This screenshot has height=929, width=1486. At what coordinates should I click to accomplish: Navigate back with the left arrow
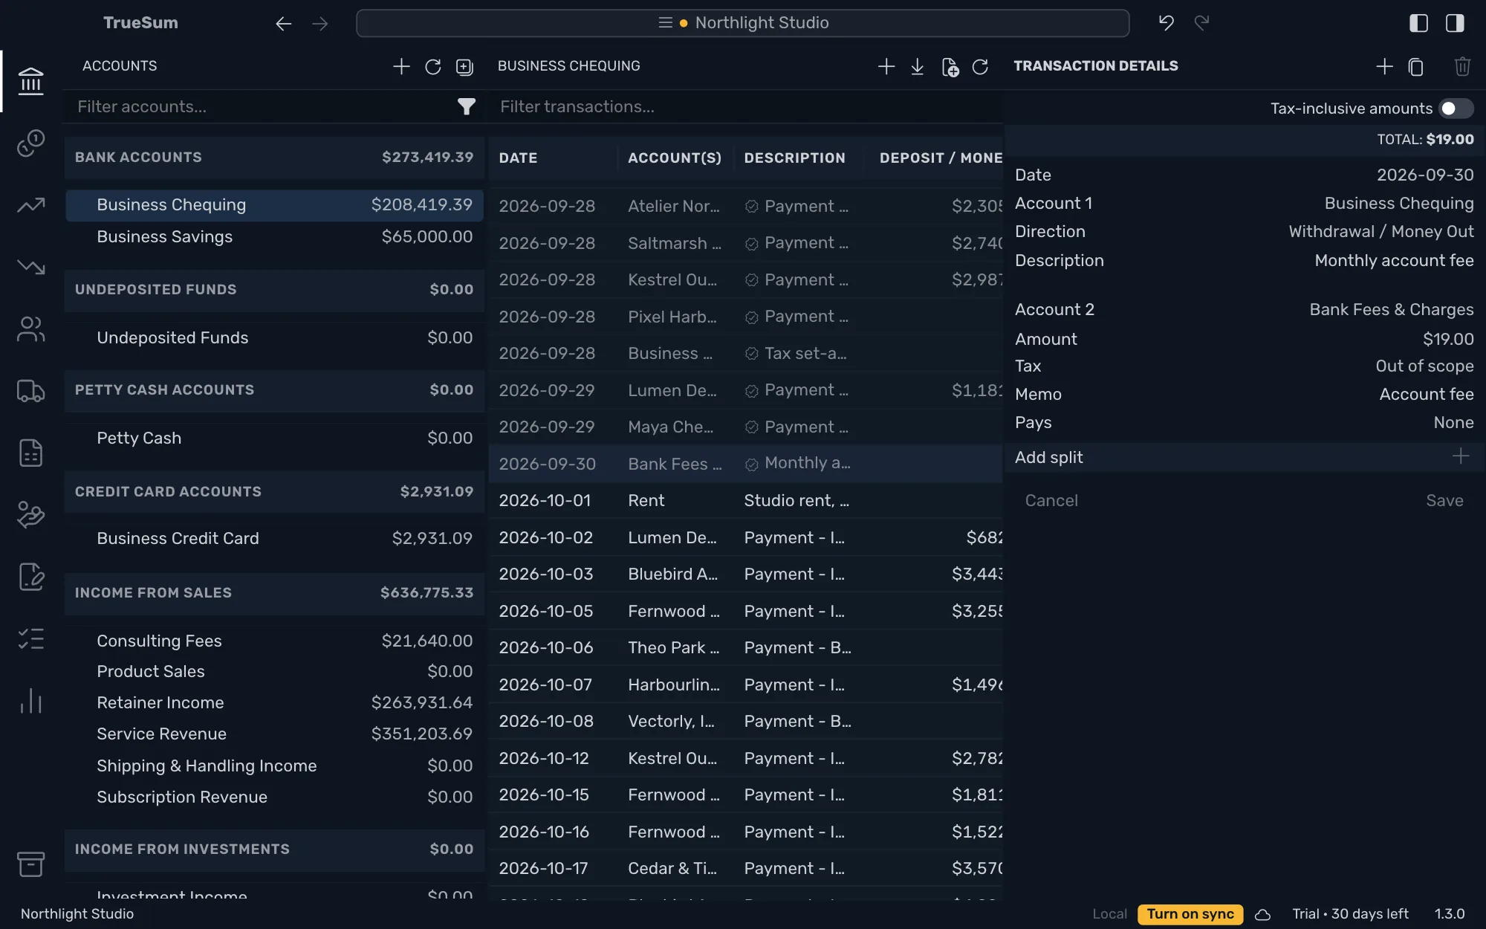tap(283, 24)
